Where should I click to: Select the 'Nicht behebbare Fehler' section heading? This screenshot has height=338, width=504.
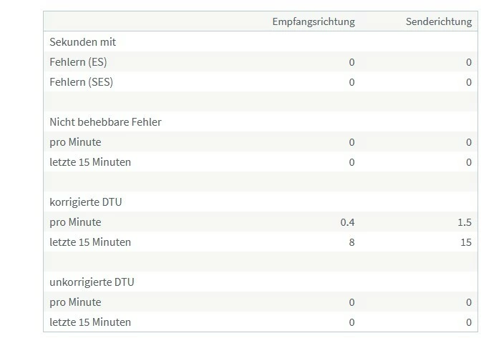point(105,122)
